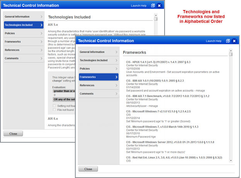Click pop-out icon in front window header

[x=228, y=41]
